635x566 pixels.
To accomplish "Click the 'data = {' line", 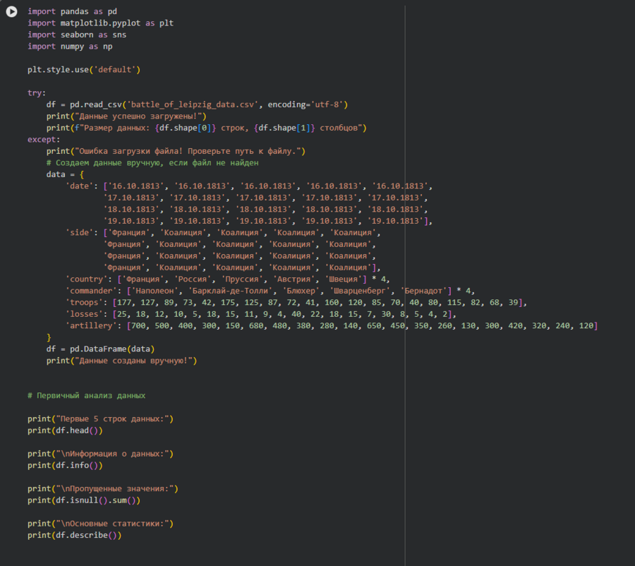I will (x=65, y=174).
